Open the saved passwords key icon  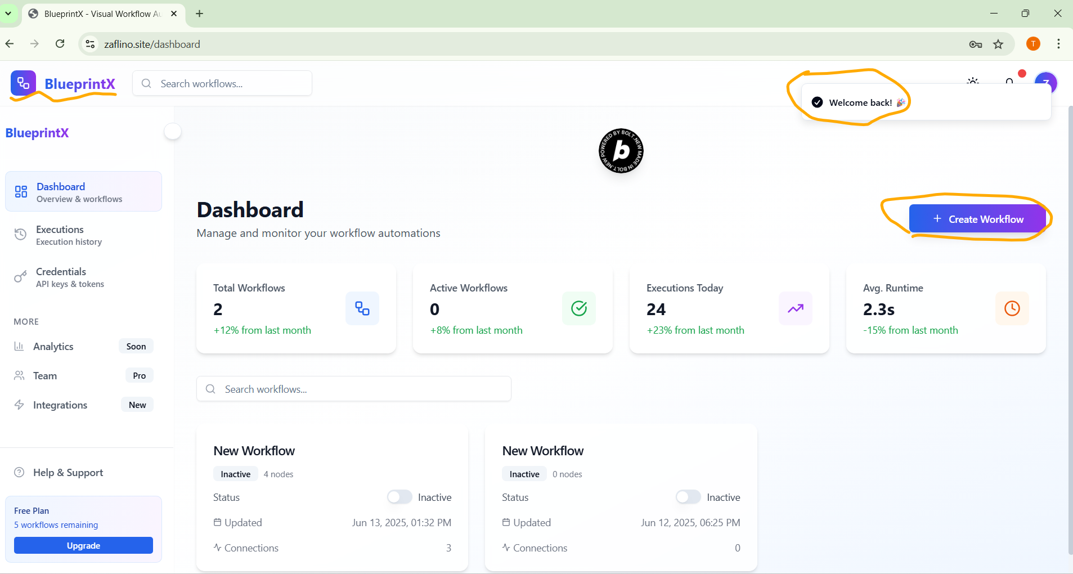(x=976, y=44)
